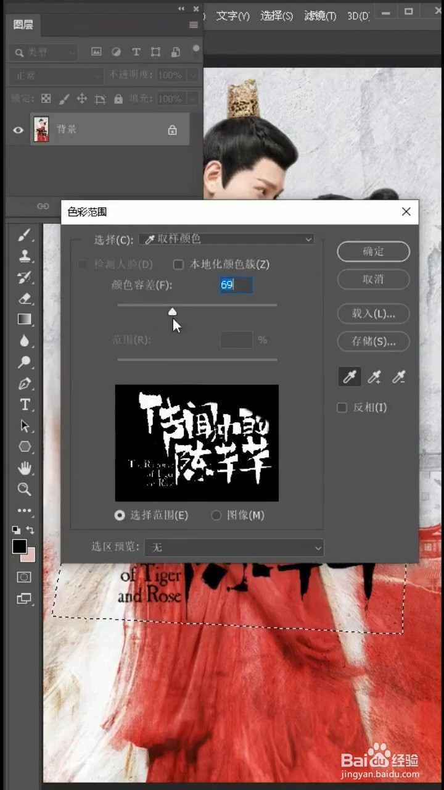This screenshot has height=790, width=444.
Task: Open the 填充 fill dropdown arrow
Action: coord(194,99)
